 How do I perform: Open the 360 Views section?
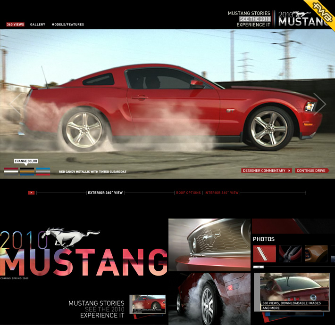tap(16, 24)
